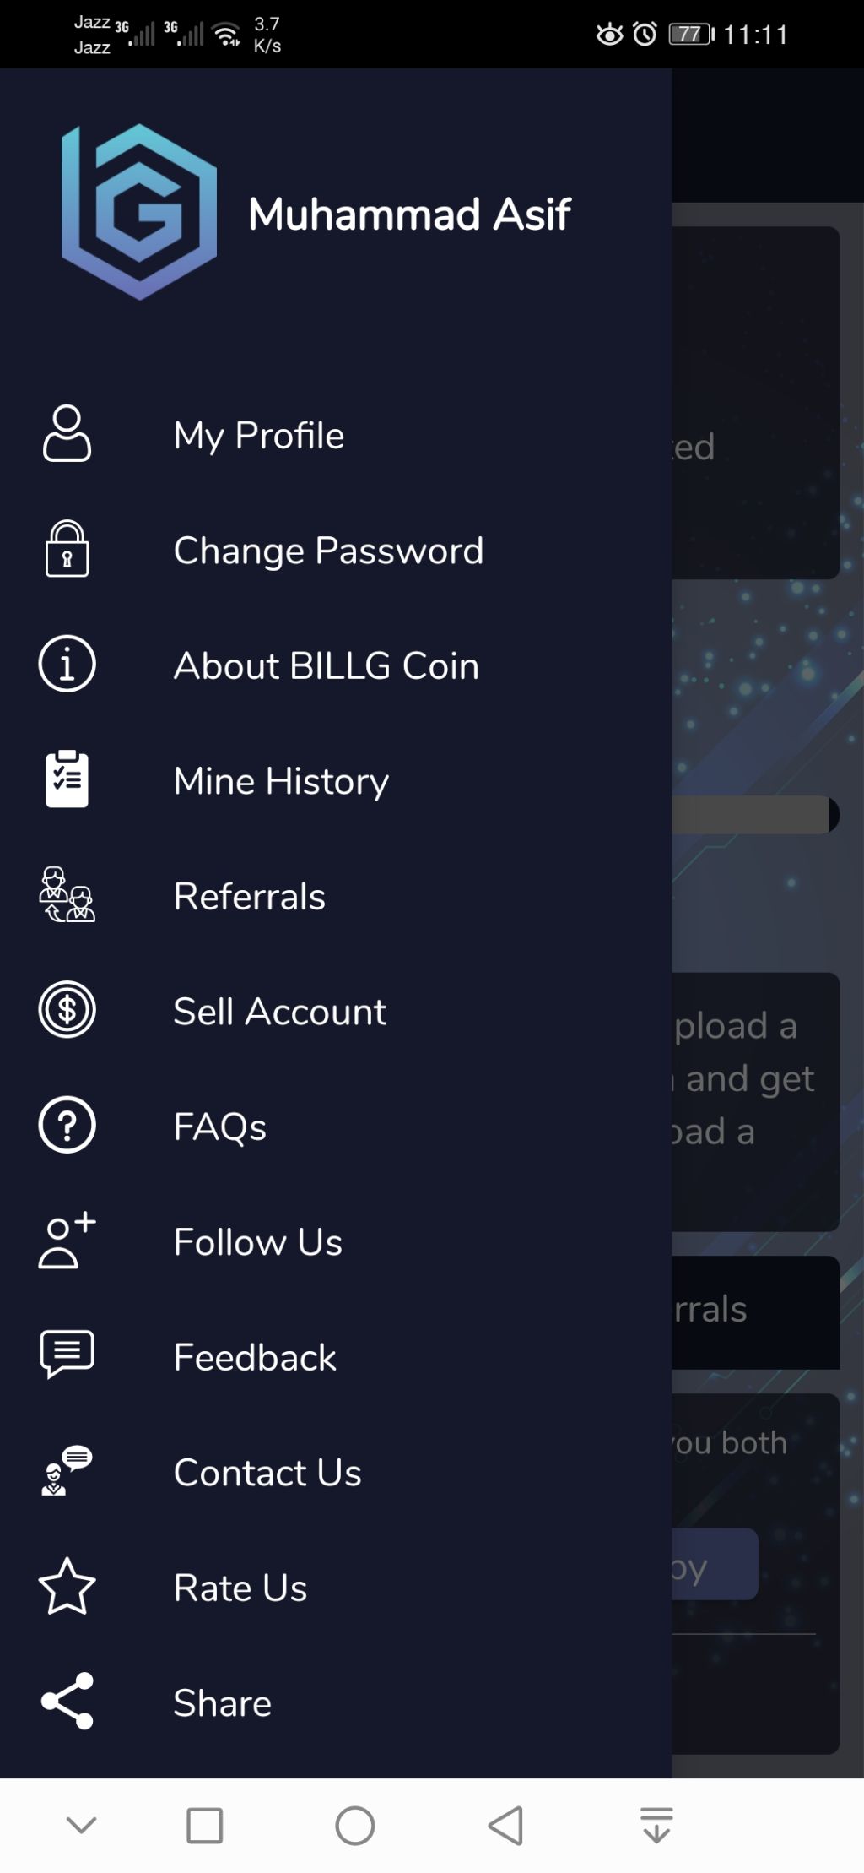Tap the BILLG hexagon logo
The height and width of the screenshot is (1873, 864).
point(139,212)
